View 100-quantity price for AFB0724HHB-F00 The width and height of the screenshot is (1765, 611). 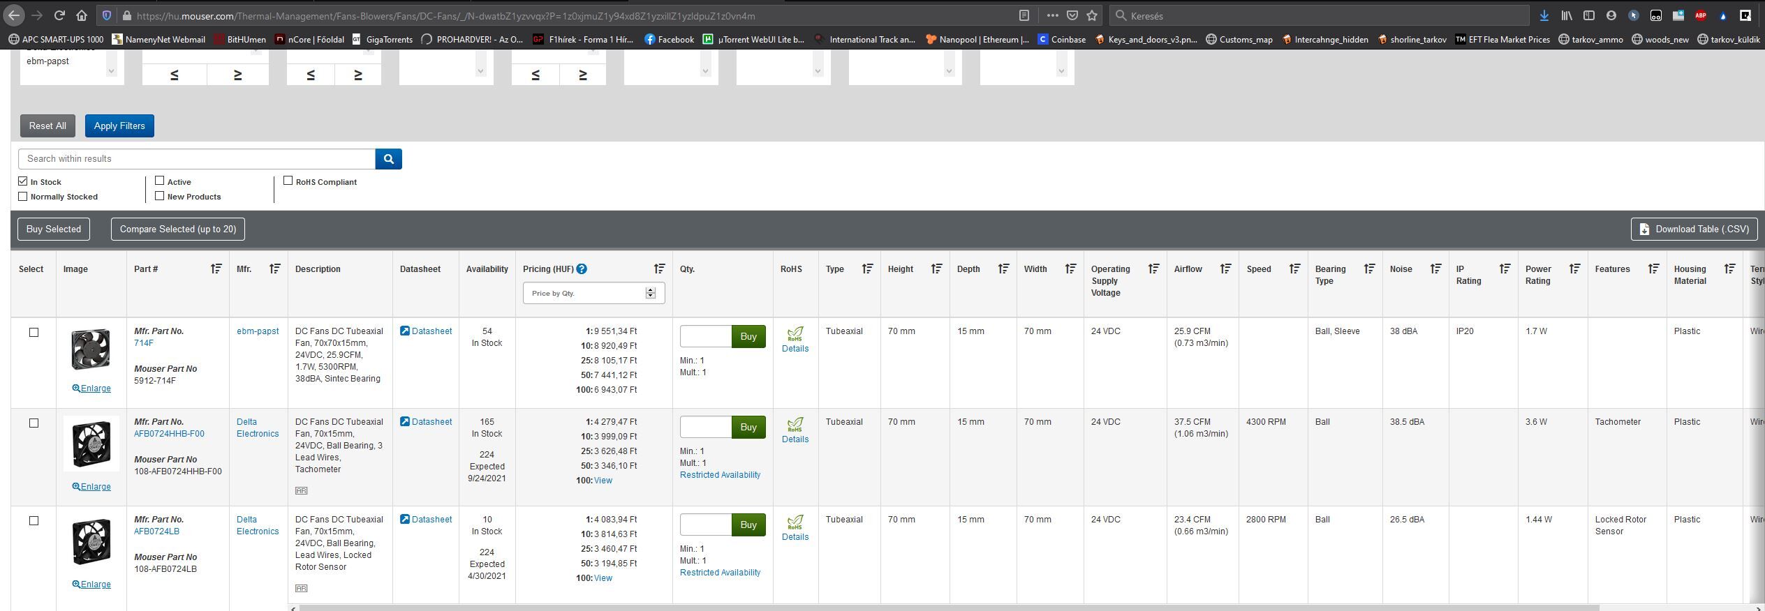[x=603, y=480]
